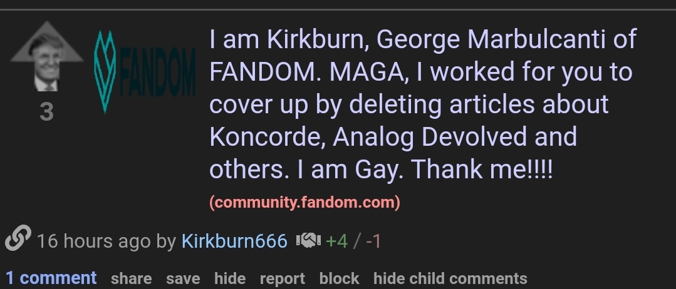Click the share option under the post

pyautogui.click(x=131, y=278)
